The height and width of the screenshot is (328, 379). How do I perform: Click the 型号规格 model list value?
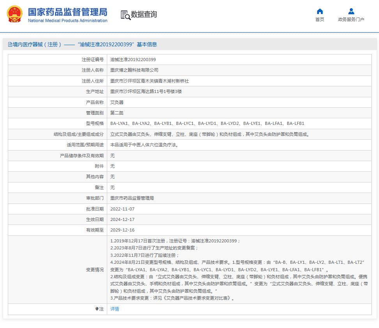point(207,124)
